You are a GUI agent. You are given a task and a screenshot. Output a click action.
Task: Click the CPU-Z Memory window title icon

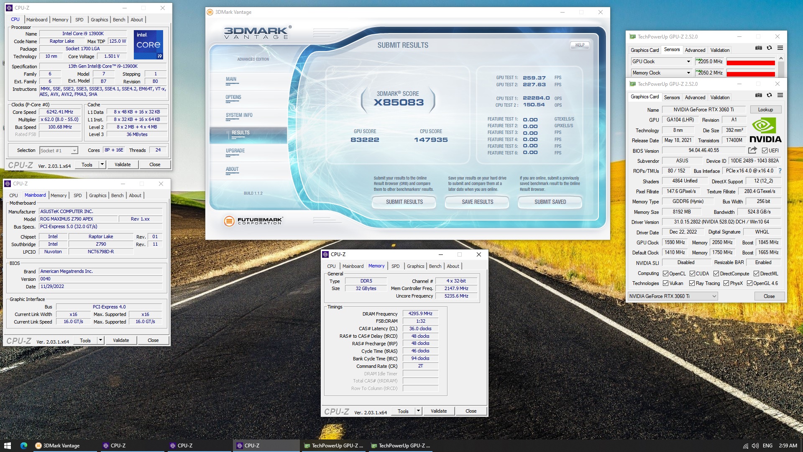tap(325, 254)
